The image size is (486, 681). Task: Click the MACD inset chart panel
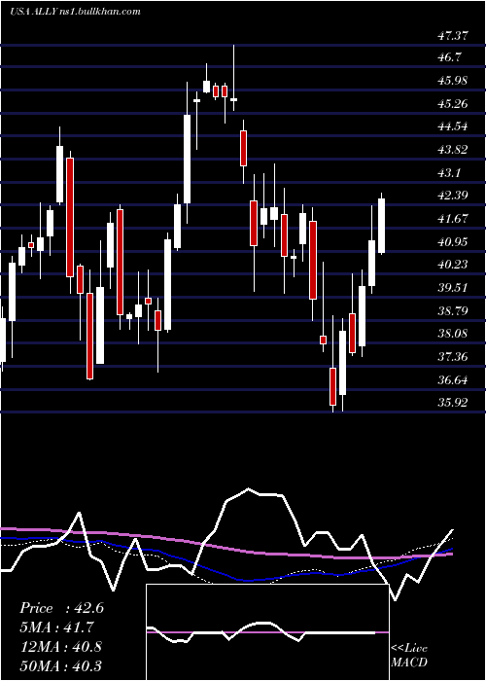[267, 632]
